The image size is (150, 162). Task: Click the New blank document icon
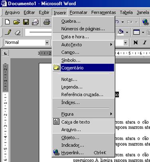tap(7, 22)
